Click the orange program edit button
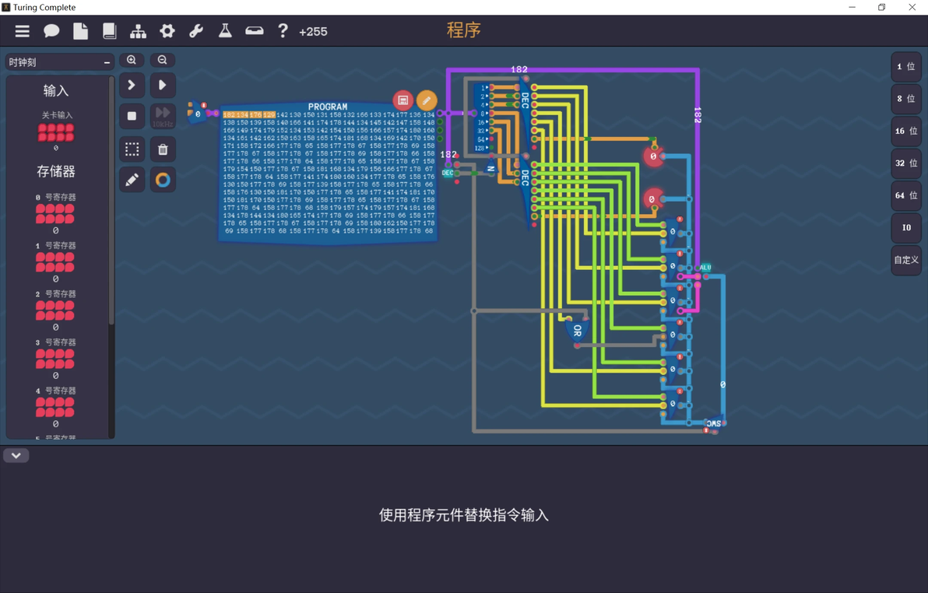Image resolution: width=928 pixels, height=593 pixels. (427, 100)
